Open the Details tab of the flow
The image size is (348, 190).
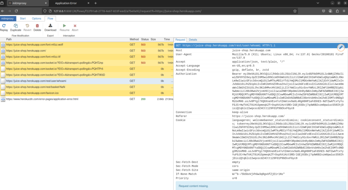[193, 40]
